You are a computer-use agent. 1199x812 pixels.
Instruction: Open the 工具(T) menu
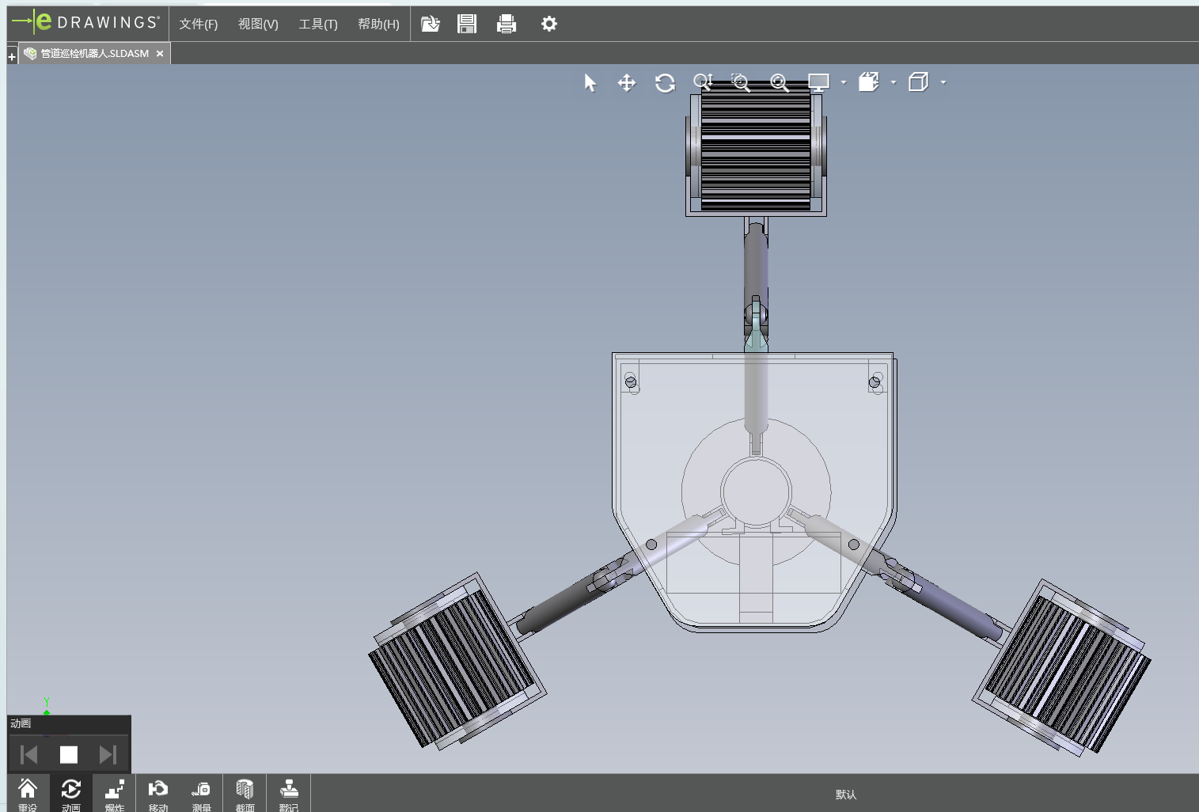tap(317, 24)
